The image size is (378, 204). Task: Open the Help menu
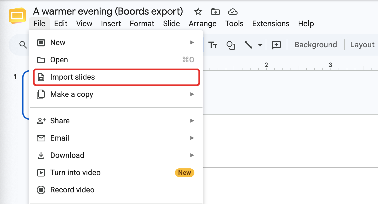tap(306, 23)
